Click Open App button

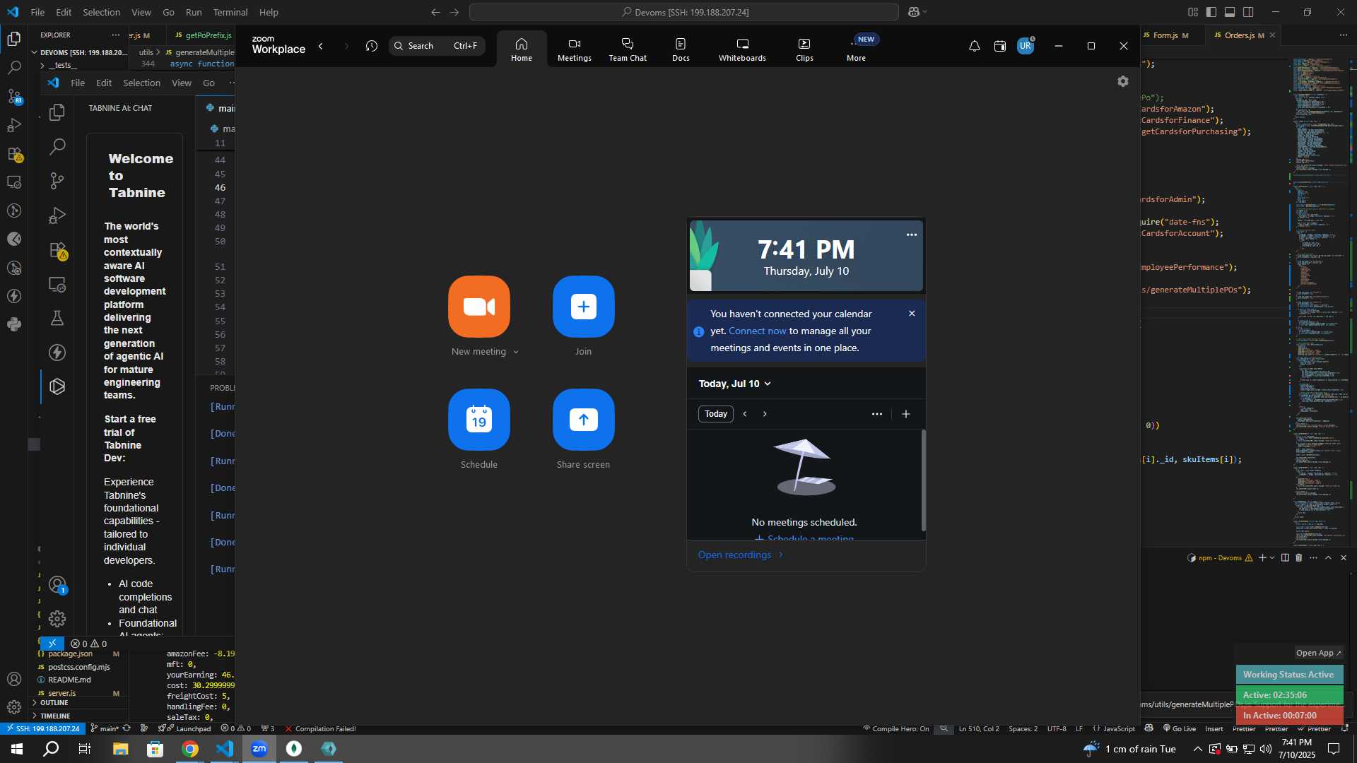pos(1317,653)
